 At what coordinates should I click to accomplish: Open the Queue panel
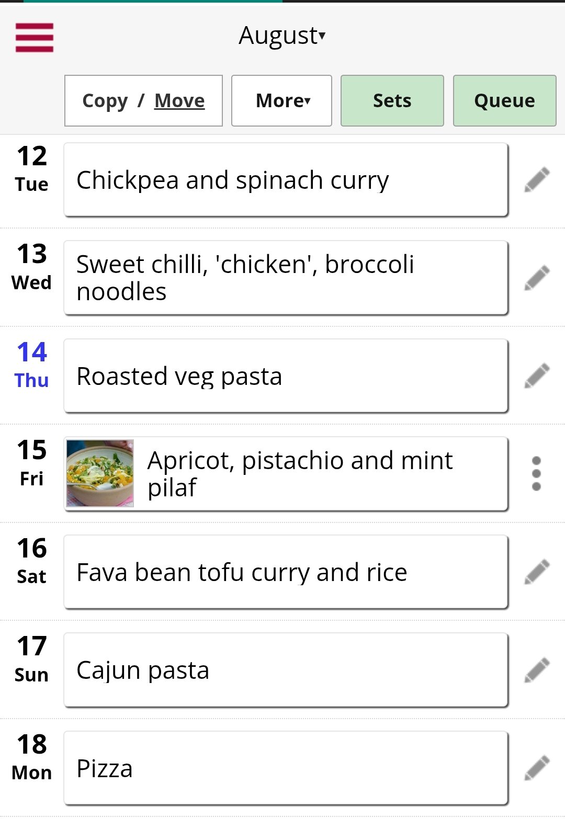point(504,100)
